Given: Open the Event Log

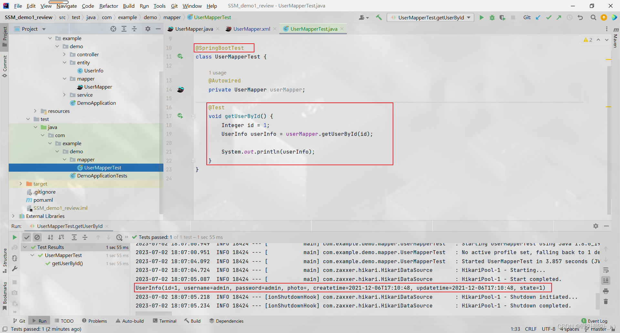Looking at the screenshot, I should click(x=594, y=321).
